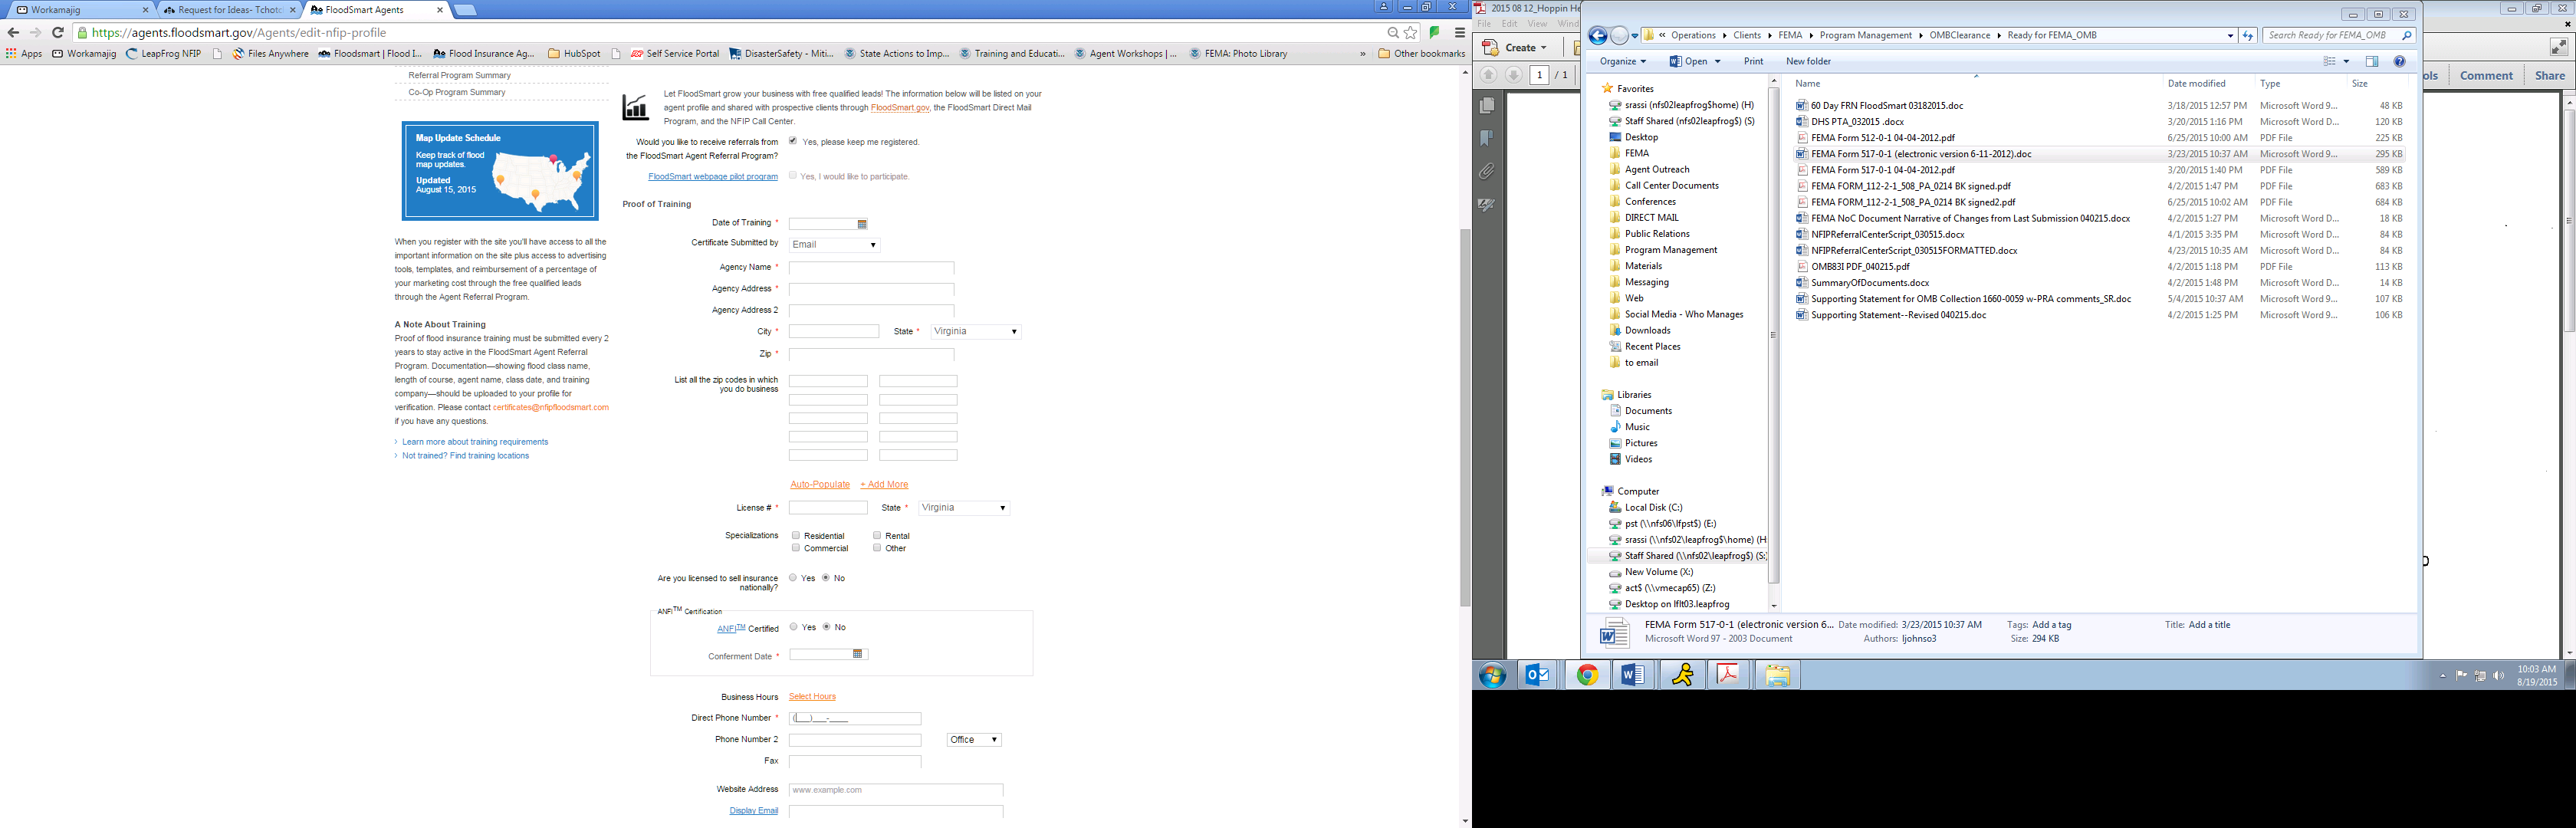The image size is (2576, 828).
Task: Open the Certificate Submitted by dropdown
Action: pos(833,245)
